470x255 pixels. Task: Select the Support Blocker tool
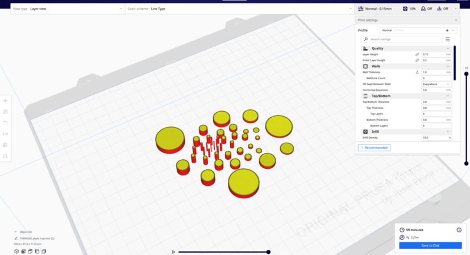[x=5, y=156]
